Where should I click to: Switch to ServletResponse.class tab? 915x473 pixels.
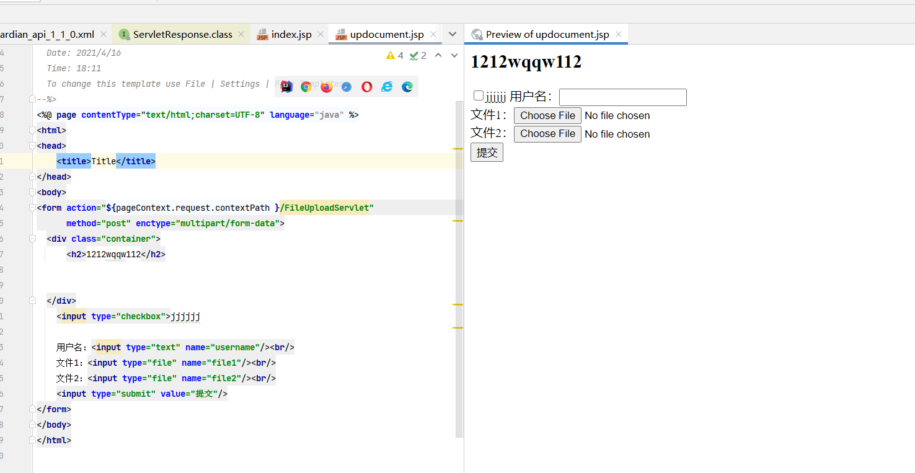182,35
